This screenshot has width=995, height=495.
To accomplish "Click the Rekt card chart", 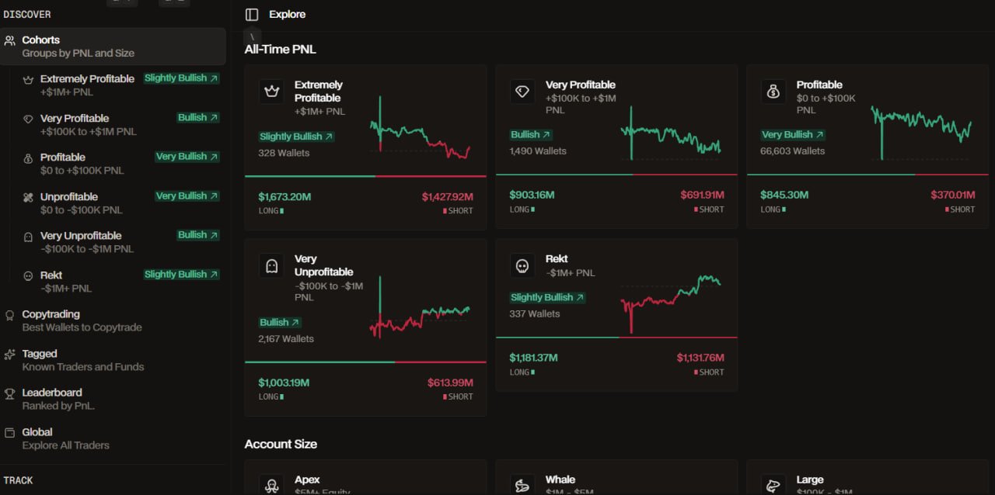I will pos(671,303).
